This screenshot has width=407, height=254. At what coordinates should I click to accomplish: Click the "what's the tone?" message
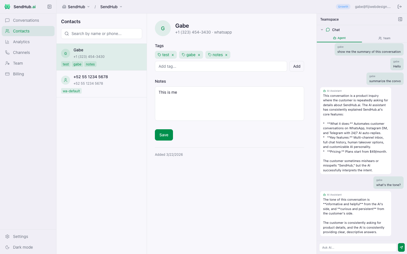coord(388,183)
